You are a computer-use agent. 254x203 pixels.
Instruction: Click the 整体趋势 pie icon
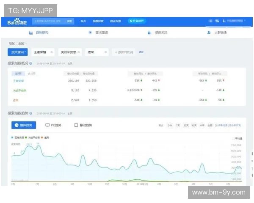17,125
